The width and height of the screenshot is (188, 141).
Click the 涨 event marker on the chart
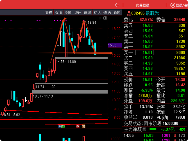78,126
